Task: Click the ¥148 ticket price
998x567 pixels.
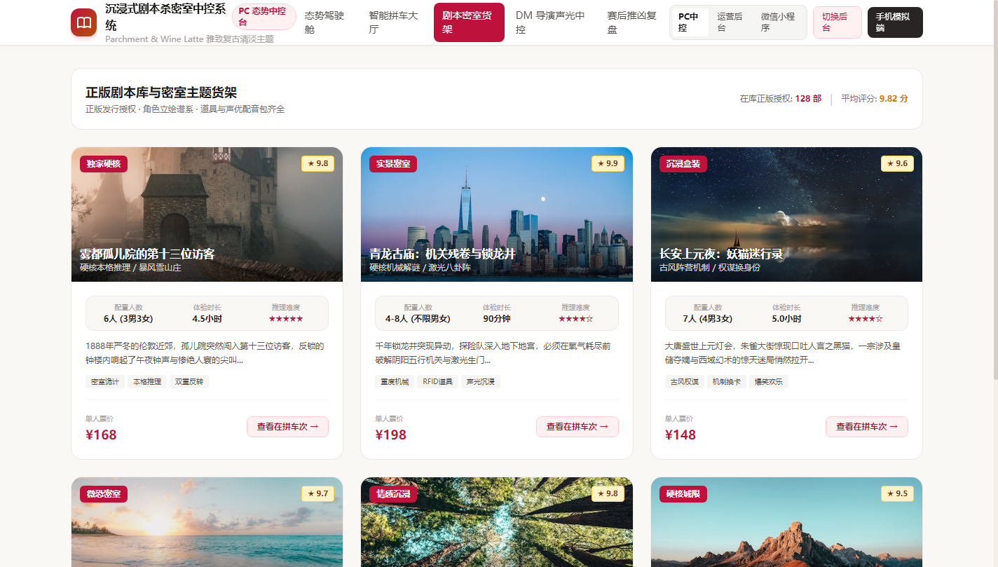Action: (x=681, y=435)
